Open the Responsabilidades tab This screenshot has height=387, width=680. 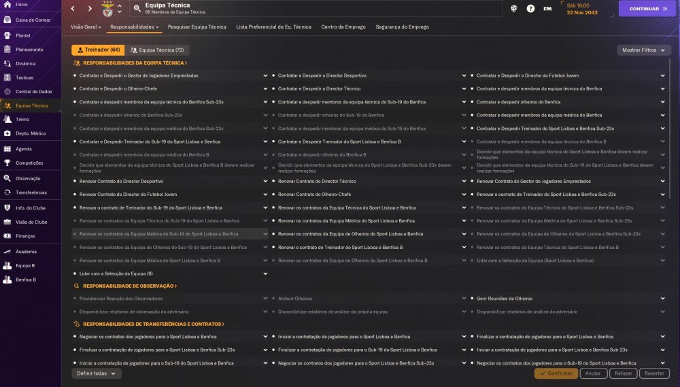click(135, 27)
